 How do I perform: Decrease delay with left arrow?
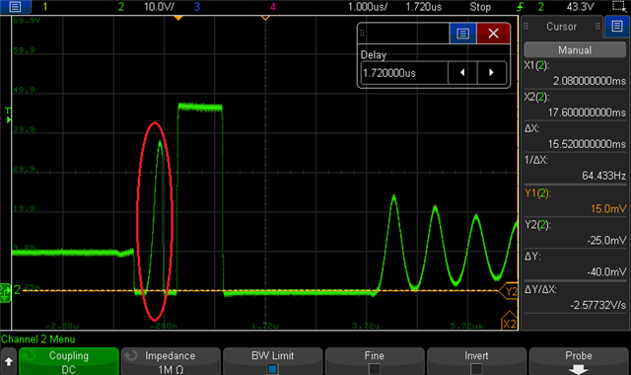point(462,73)
